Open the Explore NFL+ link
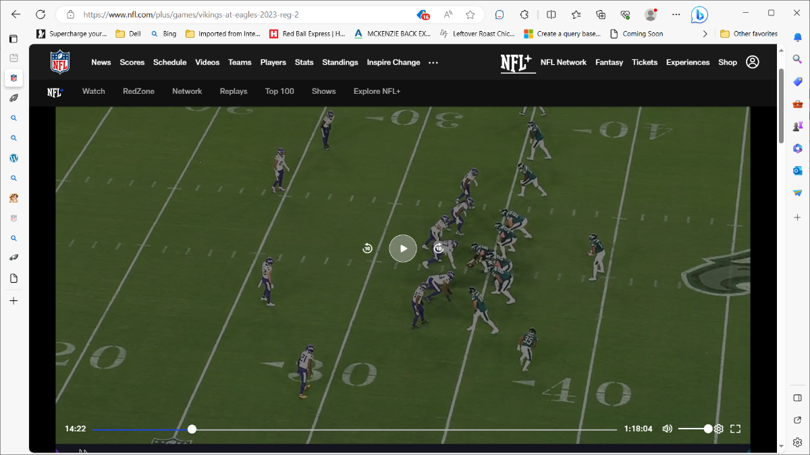Image resolution: width=810 pixels, height=455 pixels. [377, 91]
